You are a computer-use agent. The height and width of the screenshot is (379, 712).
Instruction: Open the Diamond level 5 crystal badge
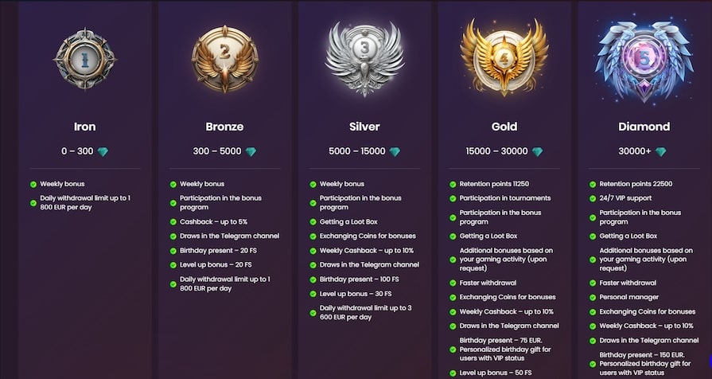(x=644, y=61)
